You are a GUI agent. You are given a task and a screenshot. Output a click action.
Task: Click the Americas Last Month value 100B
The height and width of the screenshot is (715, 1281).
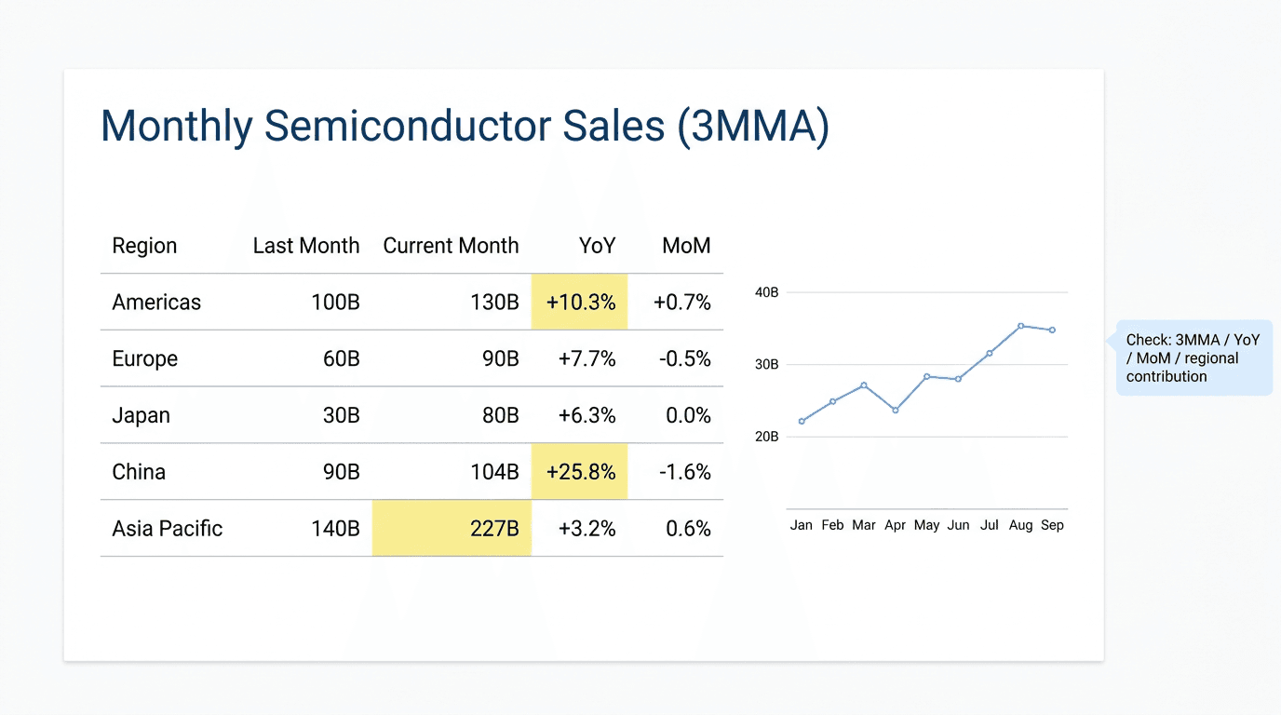tap(335, 303)
